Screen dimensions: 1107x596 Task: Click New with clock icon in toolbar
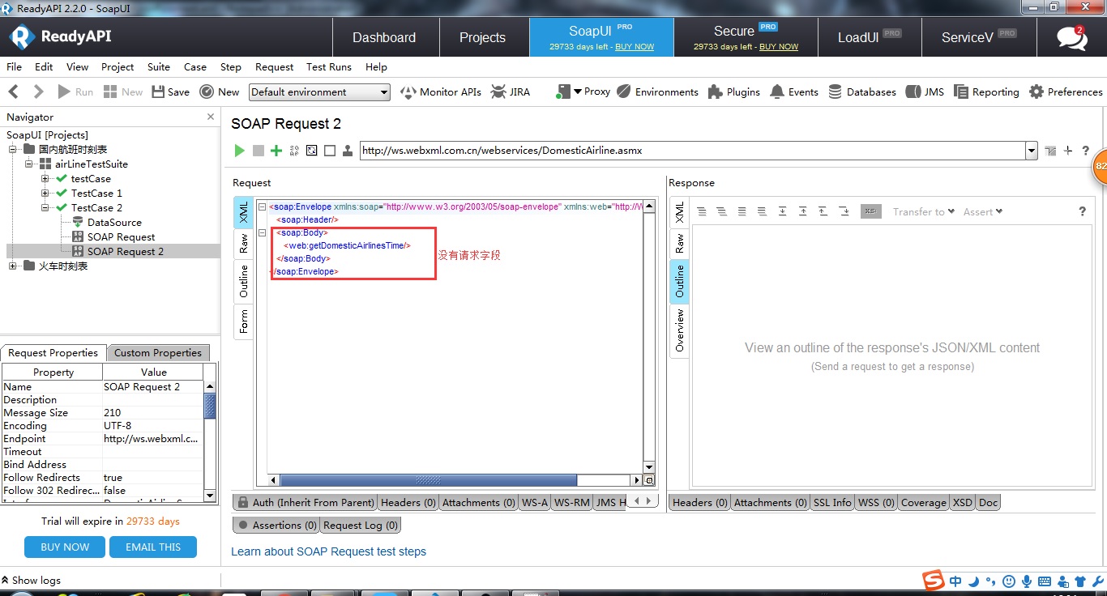(x=219, y=92)
